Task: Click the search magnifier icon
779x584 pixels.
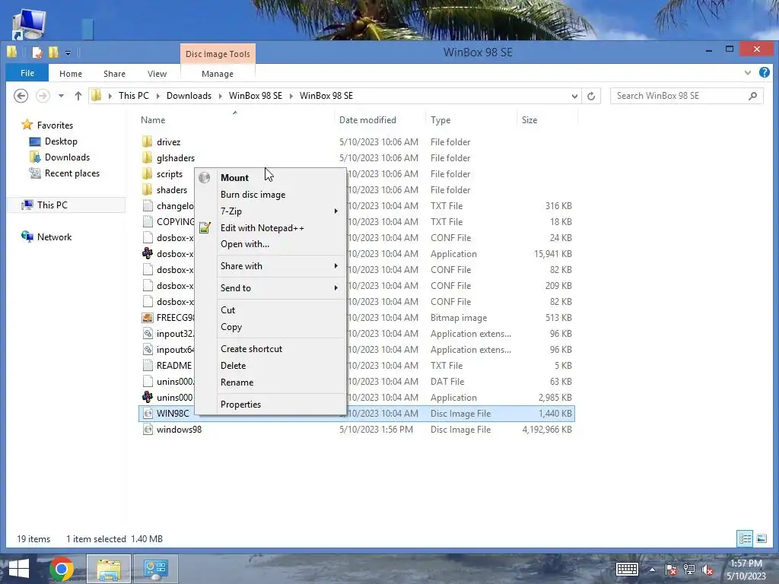Action: [x=752, y=96]
